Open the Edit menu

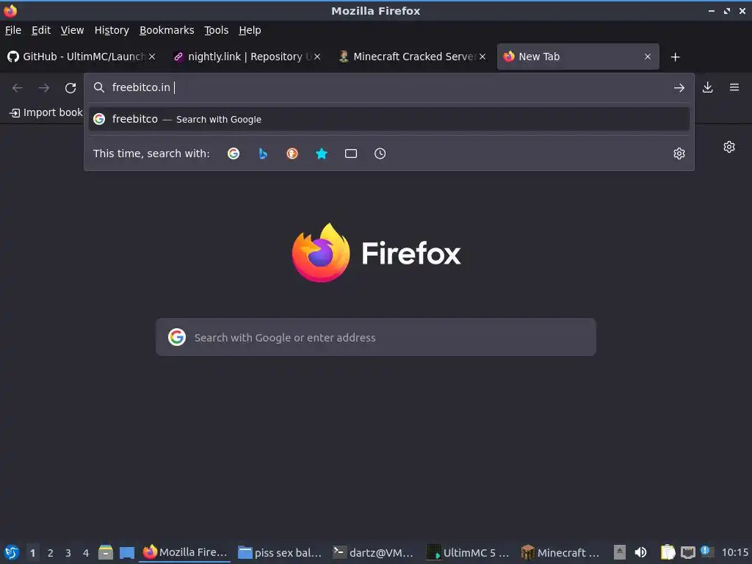click(41, 30)
